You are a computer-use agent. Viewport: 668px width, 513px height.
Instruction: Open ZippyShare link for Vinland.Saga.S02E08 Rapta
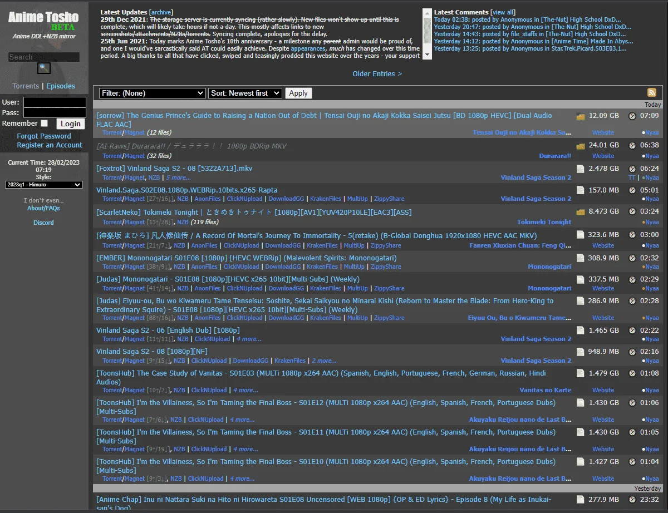click(x=389, y=199)
